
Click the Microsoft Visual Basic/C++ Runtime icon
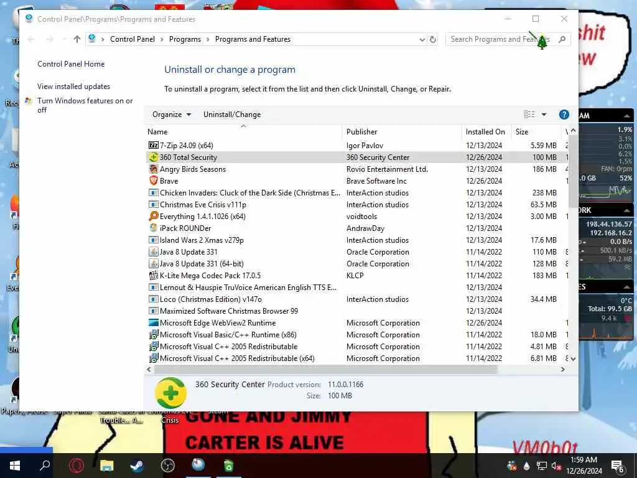[153, 334]
